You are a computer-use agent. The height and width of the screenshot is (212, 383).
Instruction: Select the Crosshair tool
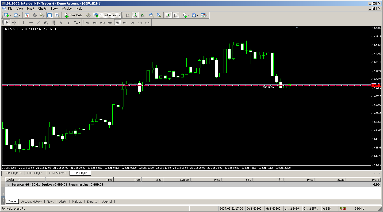(x=14, y=23)
